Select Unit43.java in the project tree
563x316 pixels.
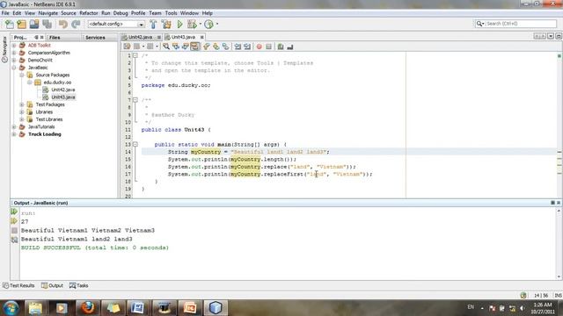[62, 97]
